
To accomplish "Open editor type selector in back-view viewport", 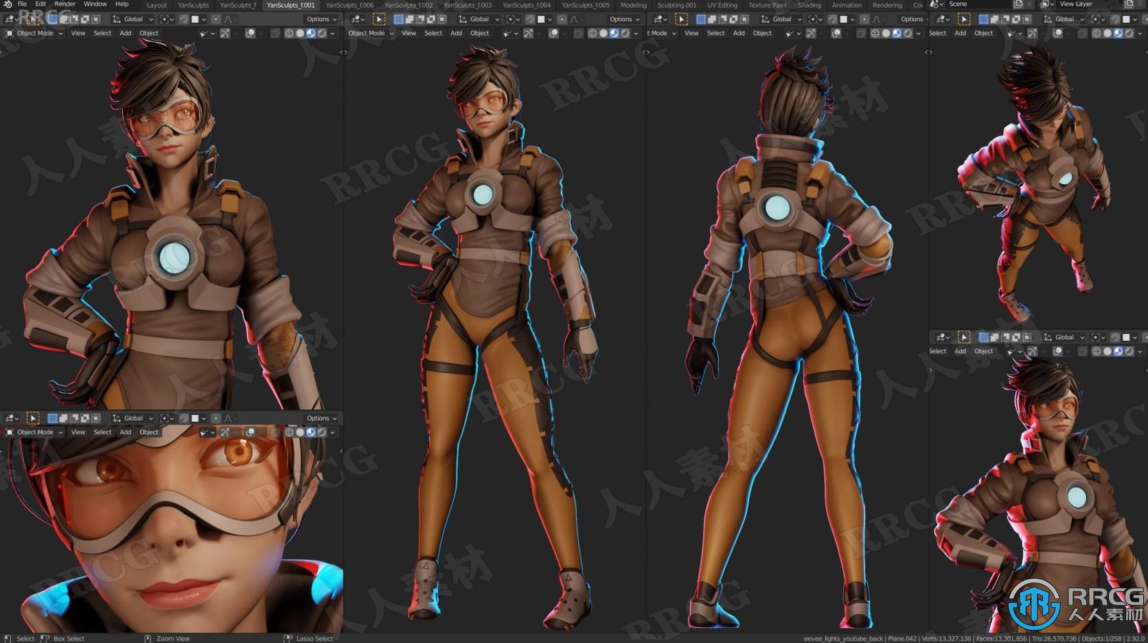I will click(659, 19).
